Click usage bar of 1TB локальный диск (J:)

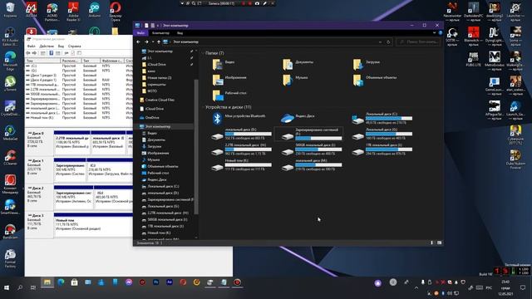pyautogui.click(x=389, y=149)
